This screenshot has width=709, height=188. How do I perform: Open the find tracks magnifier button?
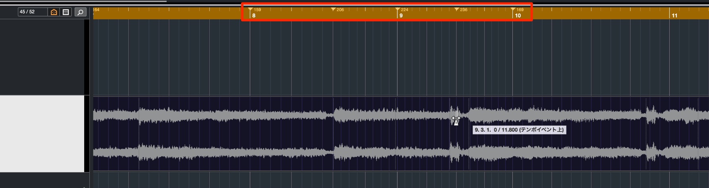[80, 12]
